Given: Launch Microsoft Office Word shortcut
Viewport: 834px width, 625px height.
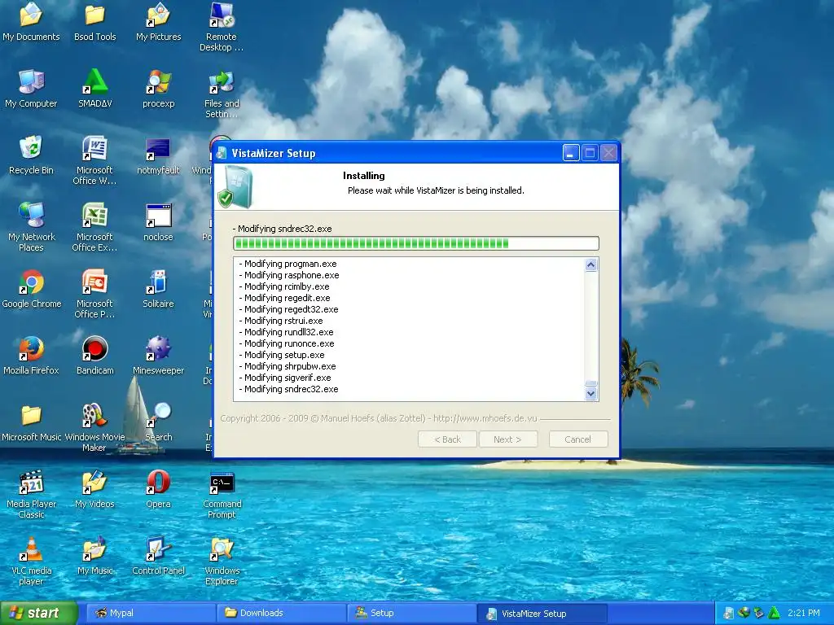Looking at the screenshot, I should coord(94,160).
